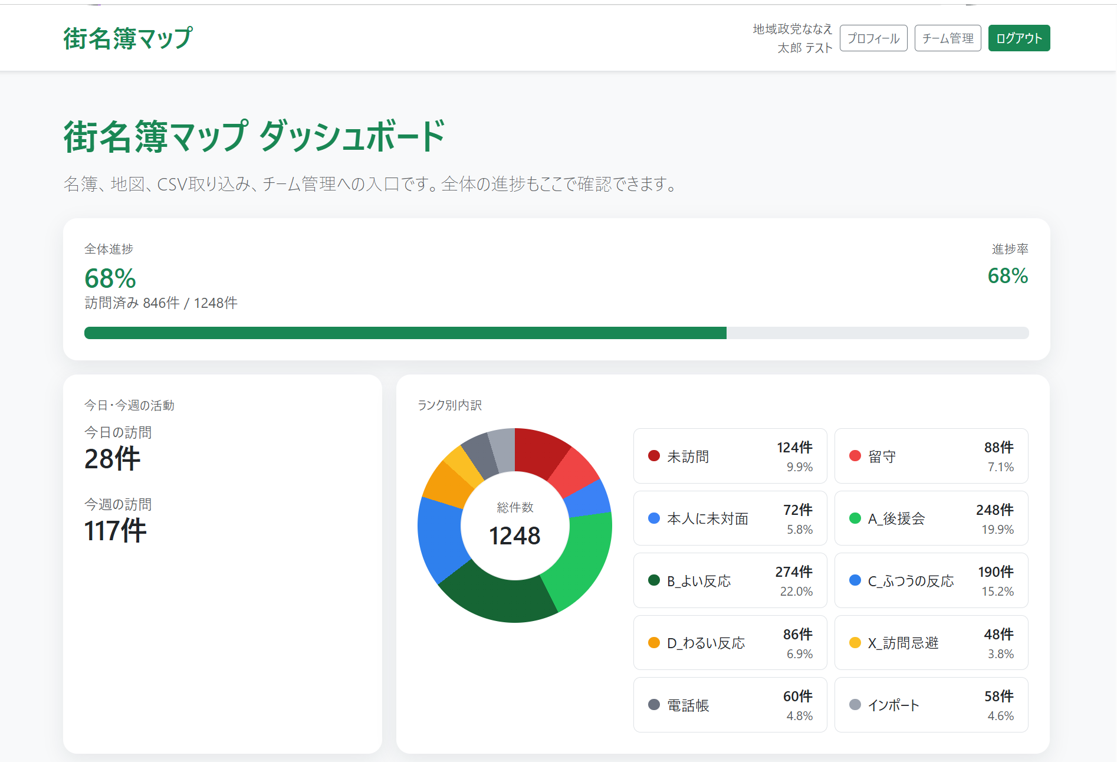Select the 未訪問 legend card

tap(730, 456)
